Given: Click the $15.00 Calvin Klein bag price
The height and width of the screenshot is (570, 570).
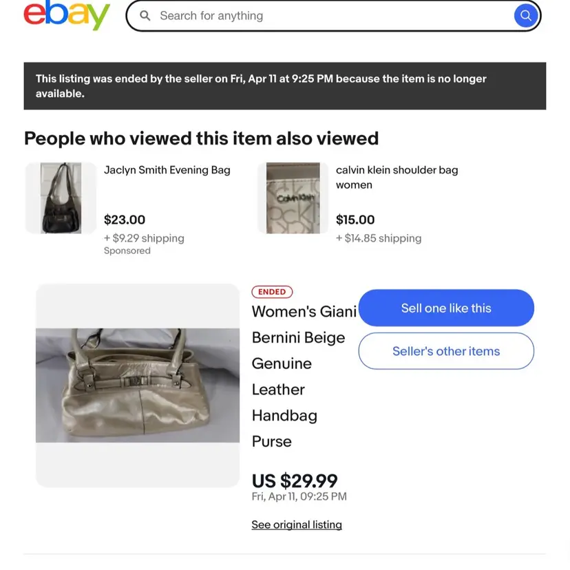Looking at the screenshot, I should click(x=355, y=220).
